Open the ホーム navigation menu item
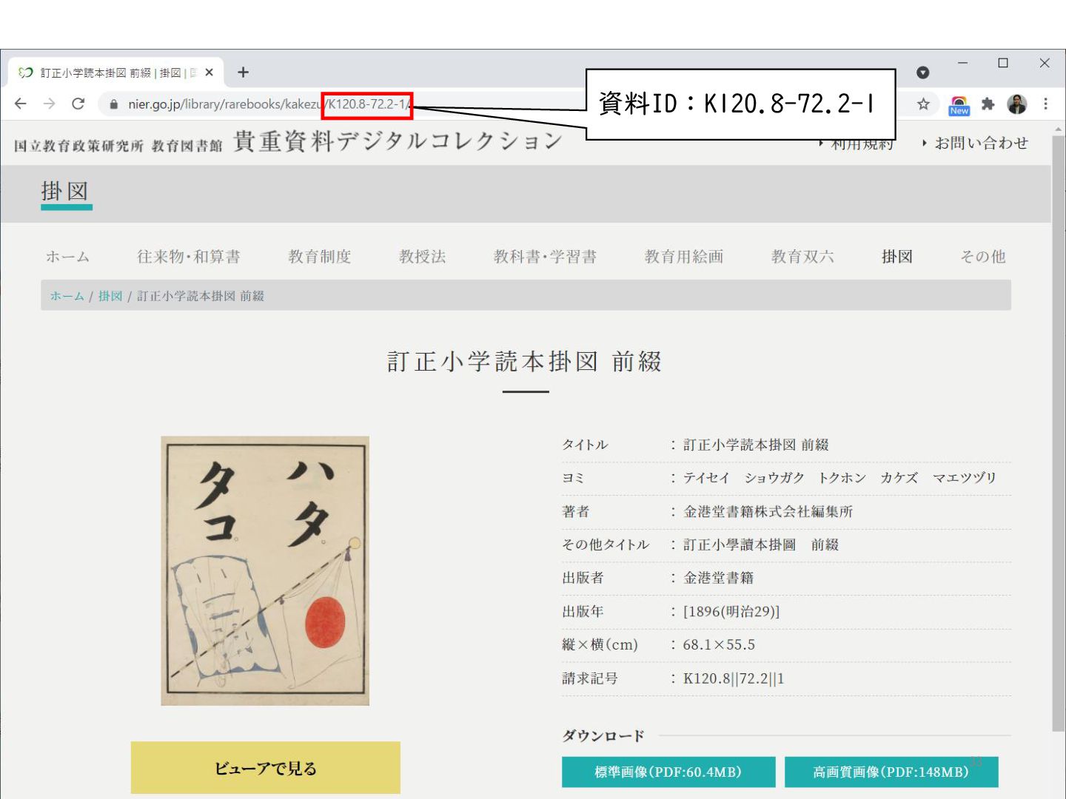Image resolution: width=1066 pixels, height=799 pixels. coord(67,257)
